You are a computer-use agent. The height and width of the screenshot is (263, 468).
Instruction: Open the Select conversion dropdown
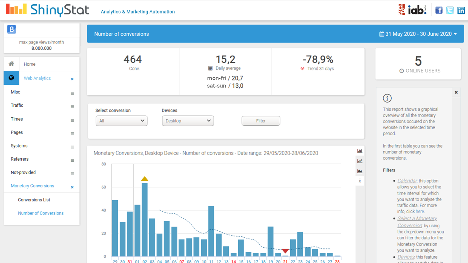121,120
